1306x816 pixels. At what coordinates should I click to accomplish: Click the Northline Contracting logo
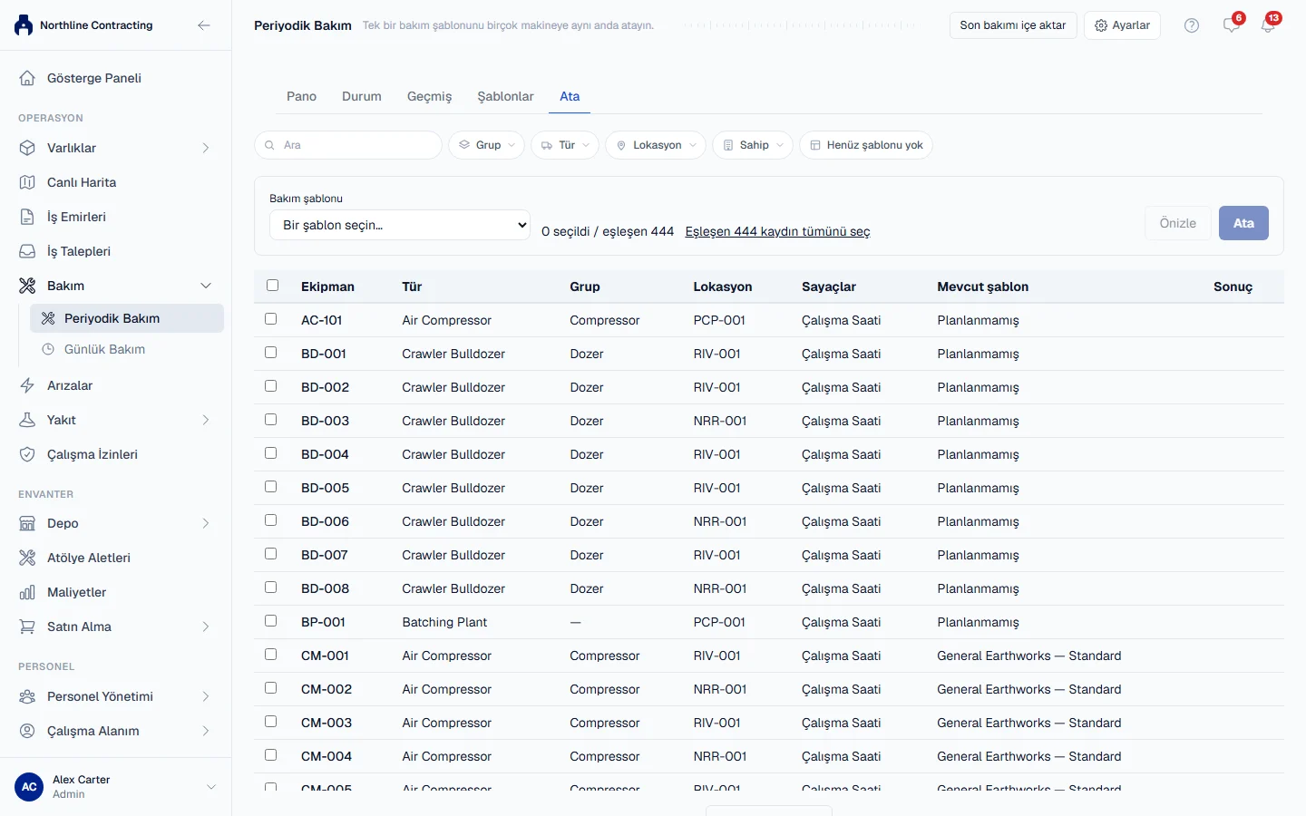pyautogui.click(x=24, y=25)
